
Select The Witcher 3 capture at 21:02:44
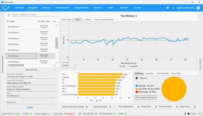30,33
